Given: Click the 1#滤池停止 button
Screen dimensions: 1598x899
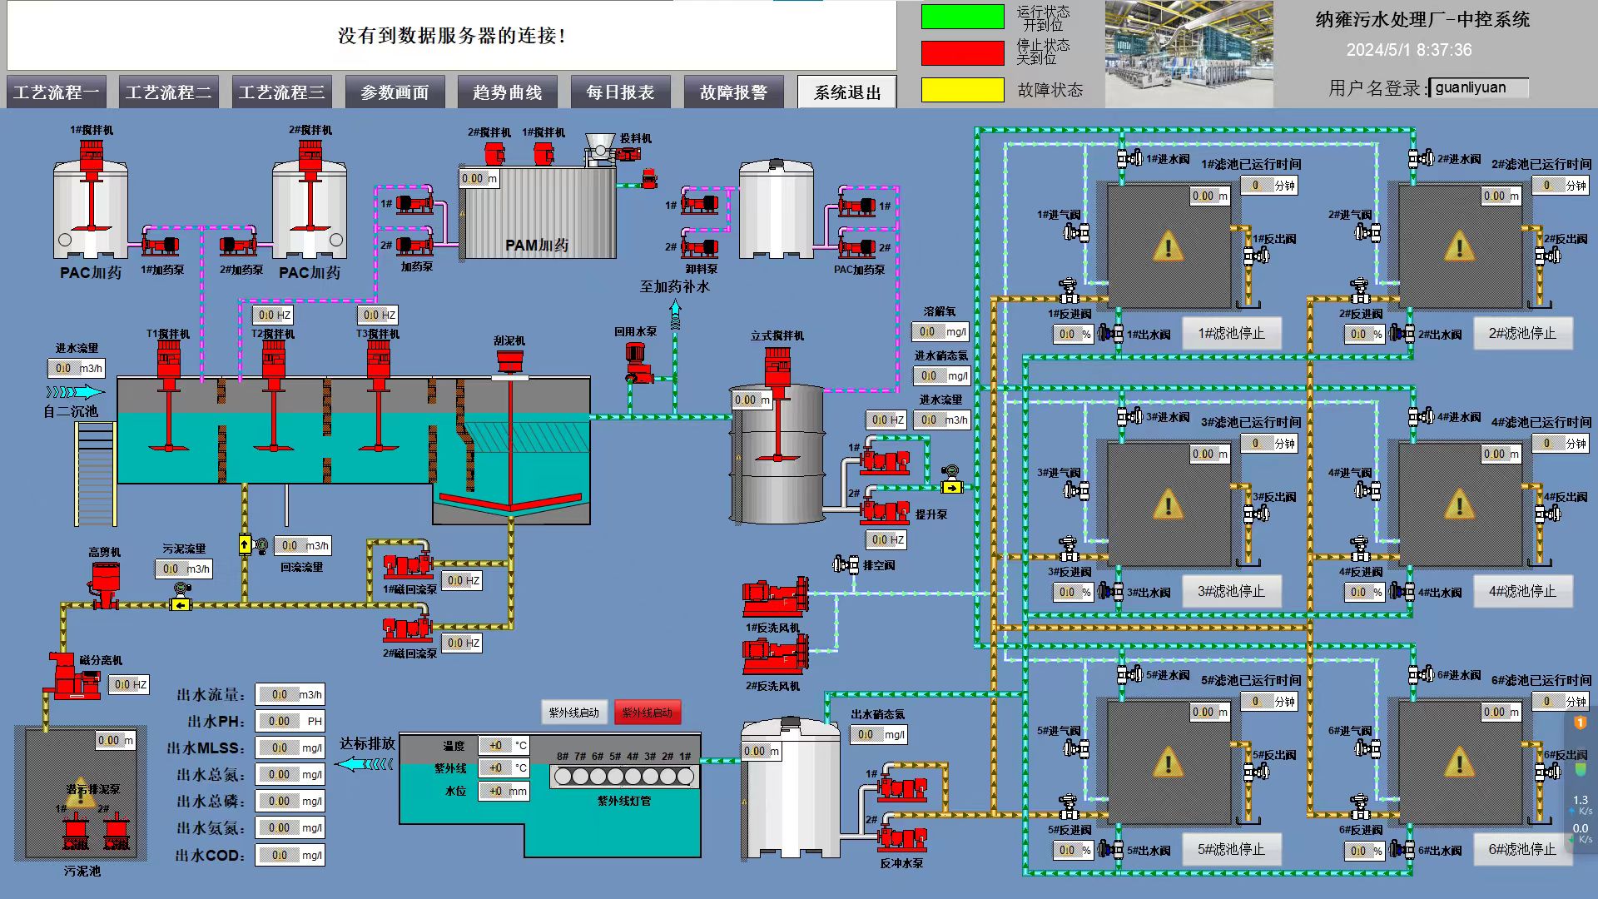Looking at the screenshot, I should point(1232,333).
